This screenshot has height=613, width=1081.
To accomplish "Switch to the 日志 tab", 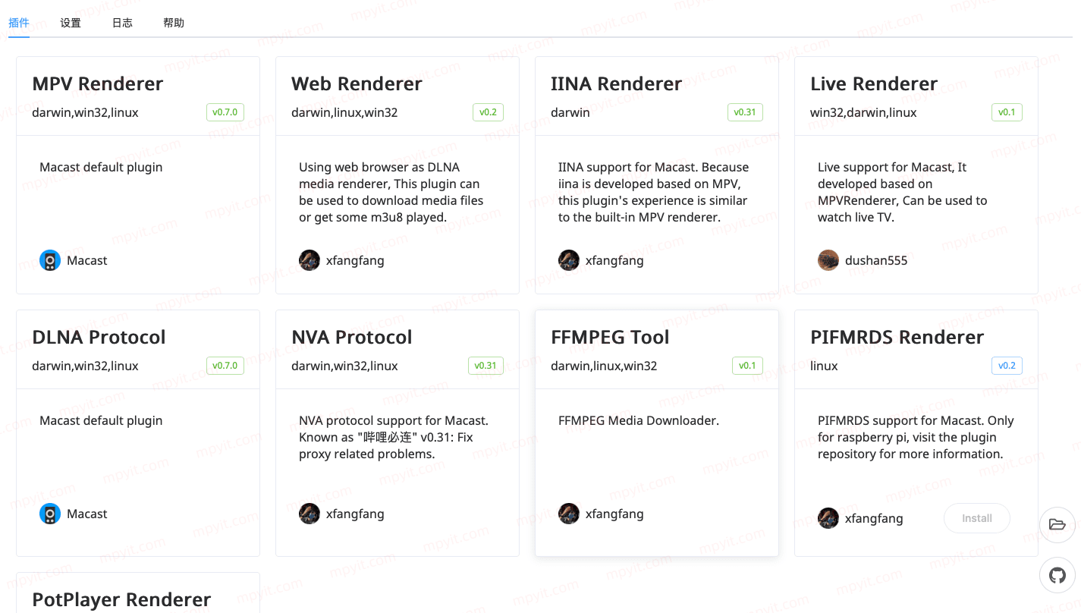I will point(122,23).
